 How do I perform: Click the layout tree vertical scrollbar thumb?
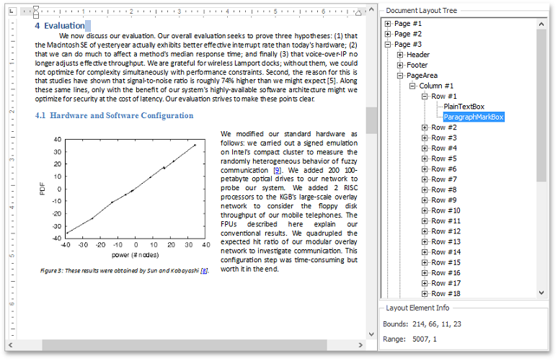point(541,106)
